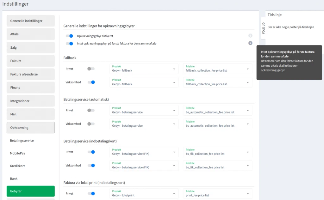Turn off Virksomhed toggle under Fallback
The height and width of the screenshot is (200, 324).
91,82
